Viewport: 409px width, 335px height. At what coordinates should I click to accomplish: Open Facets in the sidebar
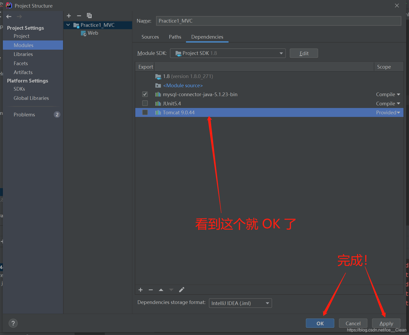pos(21,63)
